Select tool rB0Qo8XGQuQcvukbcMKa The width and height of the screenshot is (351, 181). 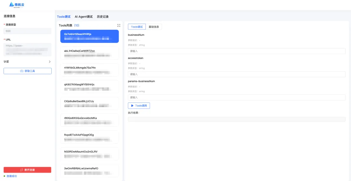[90, 120]
